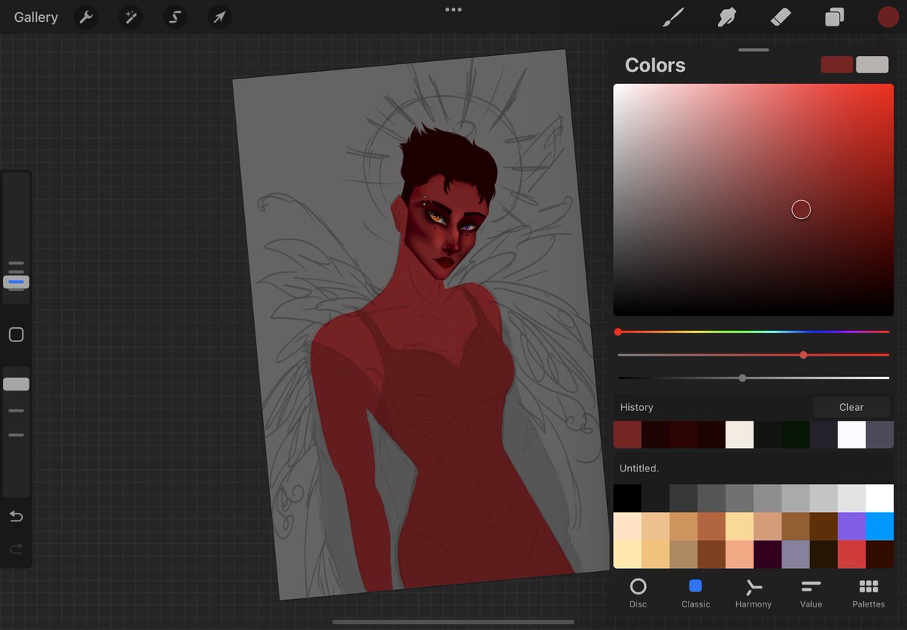Click the brightness slider knob

click(742, 378)
